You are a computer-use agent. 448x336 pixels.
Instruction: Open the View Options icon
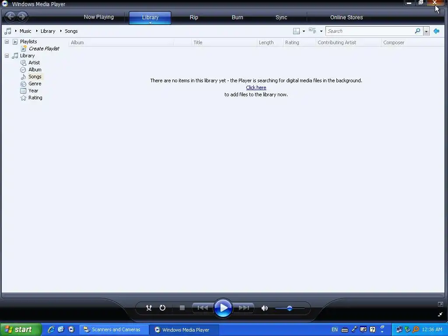pos(312,31)
